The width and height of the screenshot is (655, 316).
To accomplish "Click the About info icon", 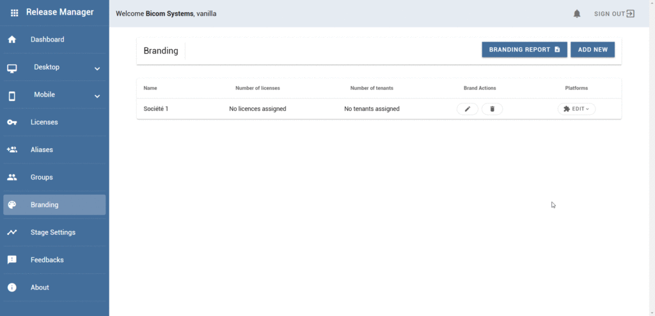I will click(x=12, y=287).
